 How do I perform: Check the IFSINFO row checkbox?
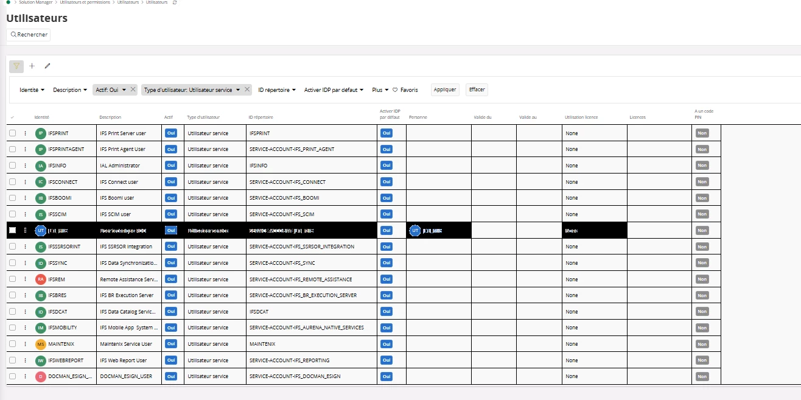click(12, 165)
